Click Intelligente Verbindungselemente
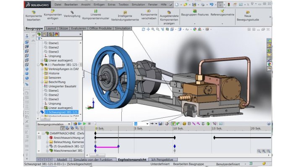Screen dimensions: 296x167 pyautogui.click(x=125, y=16)
